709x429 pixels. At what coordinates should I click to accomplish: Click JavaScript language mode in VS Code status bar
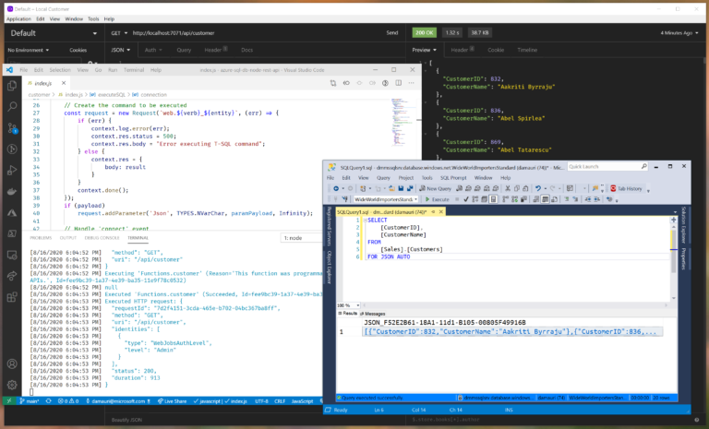point(302,401)
